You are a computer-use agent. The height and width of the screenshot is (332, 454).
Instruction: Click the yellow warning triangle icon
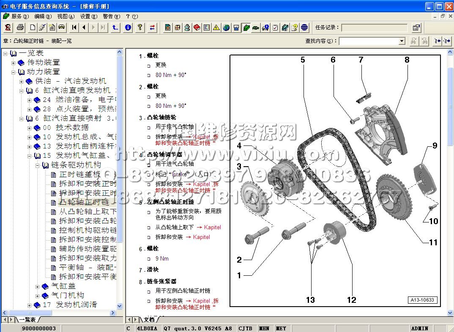[x=216, y=27]
